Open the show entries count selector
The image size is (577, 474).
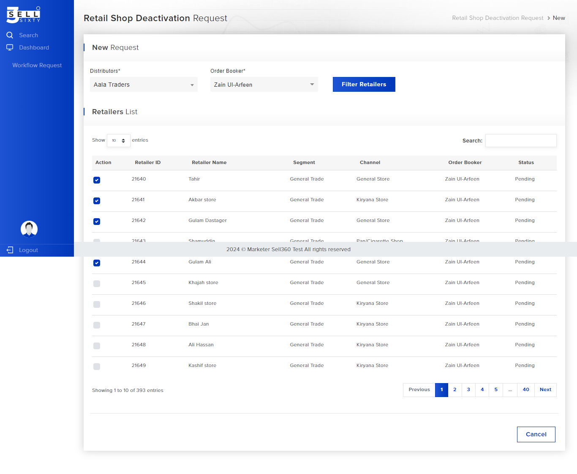click(118, 140)
